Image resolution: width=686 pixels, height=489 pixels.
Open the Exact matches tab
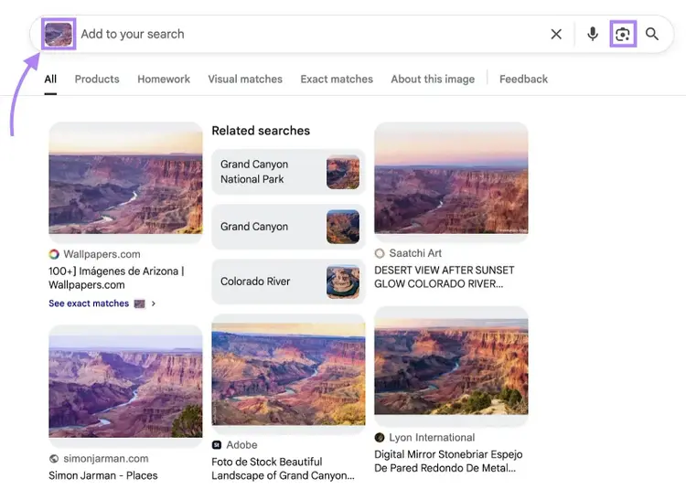pyautogui.click(x=337, y=80)
